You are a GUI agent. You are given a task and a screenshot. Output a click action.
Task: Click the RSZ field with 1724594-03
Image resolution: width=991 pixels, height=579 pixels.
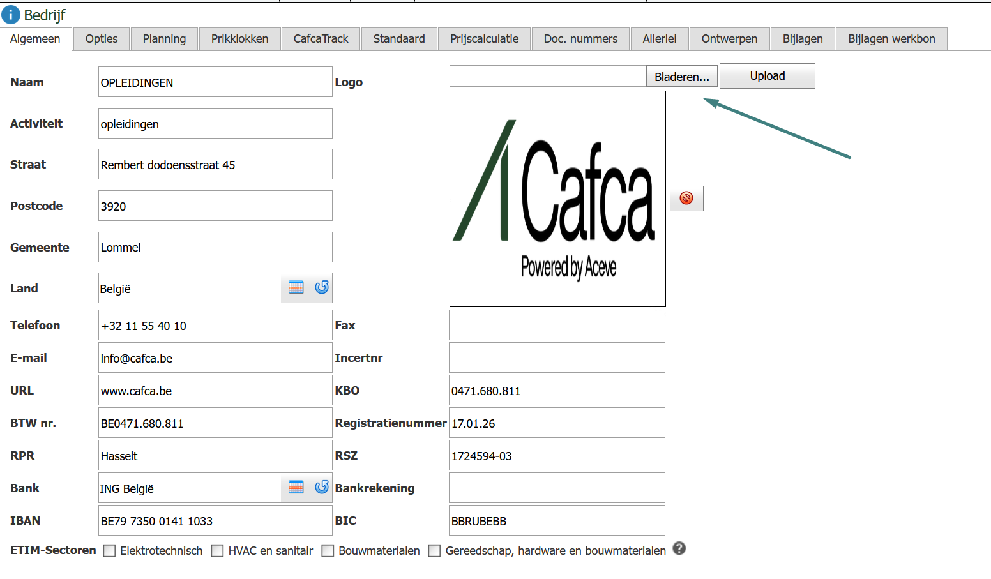pyautogui.click(x=557, y=455)
